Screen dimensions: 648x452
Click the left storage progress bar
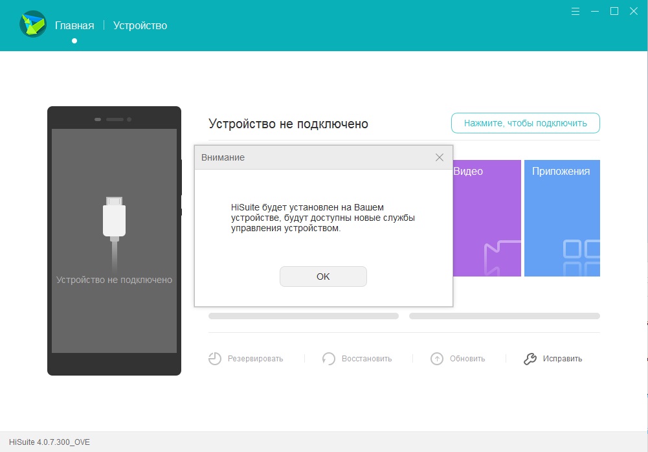304,316
